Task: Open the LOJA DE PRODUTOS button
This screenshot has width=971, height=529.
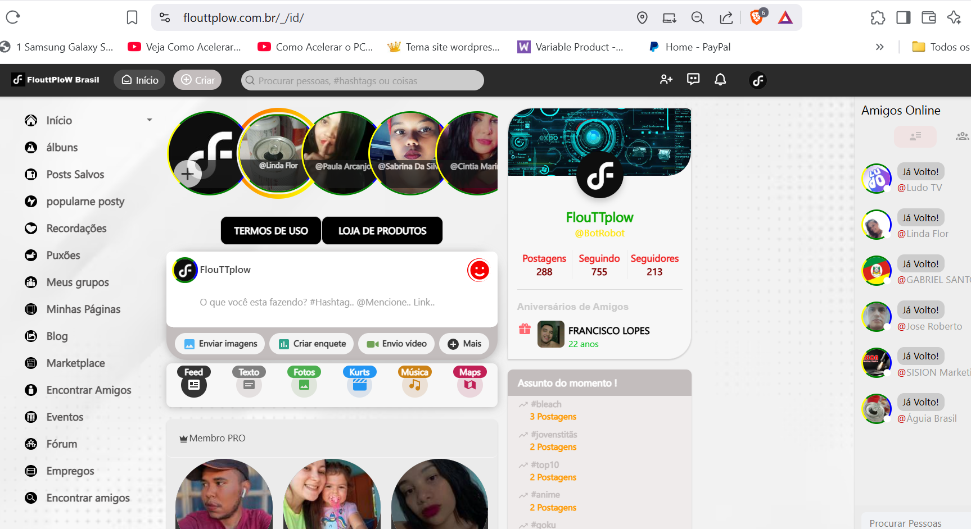Action: (382, 231)
